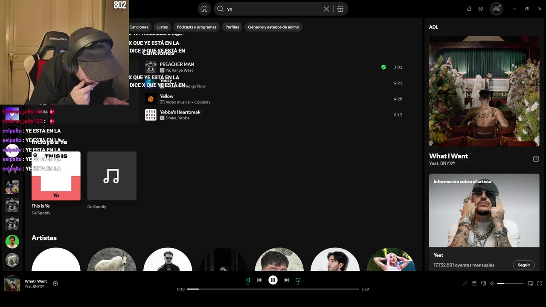Filter results by Perfiles

pyautogui.click(x=232, y=27)
